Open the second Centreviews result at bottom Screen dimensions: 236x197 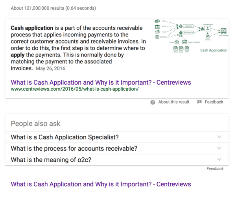101,184
